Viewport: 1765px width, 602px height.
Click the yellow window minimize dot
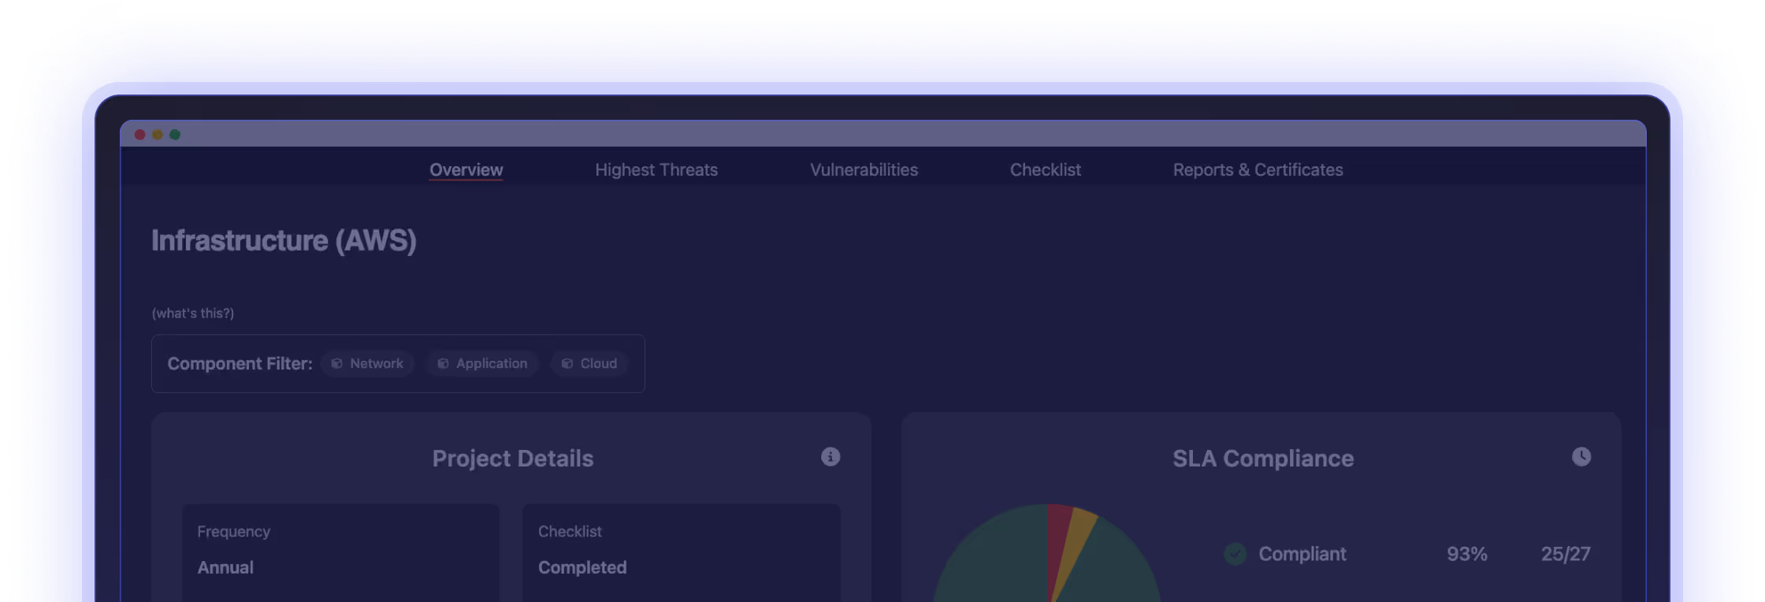pyautogui.click(x=158, y=135)
